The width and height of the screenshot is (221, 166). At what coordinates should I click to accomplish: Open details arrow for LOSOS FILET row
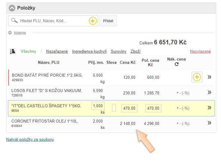[x=209, y=93]
